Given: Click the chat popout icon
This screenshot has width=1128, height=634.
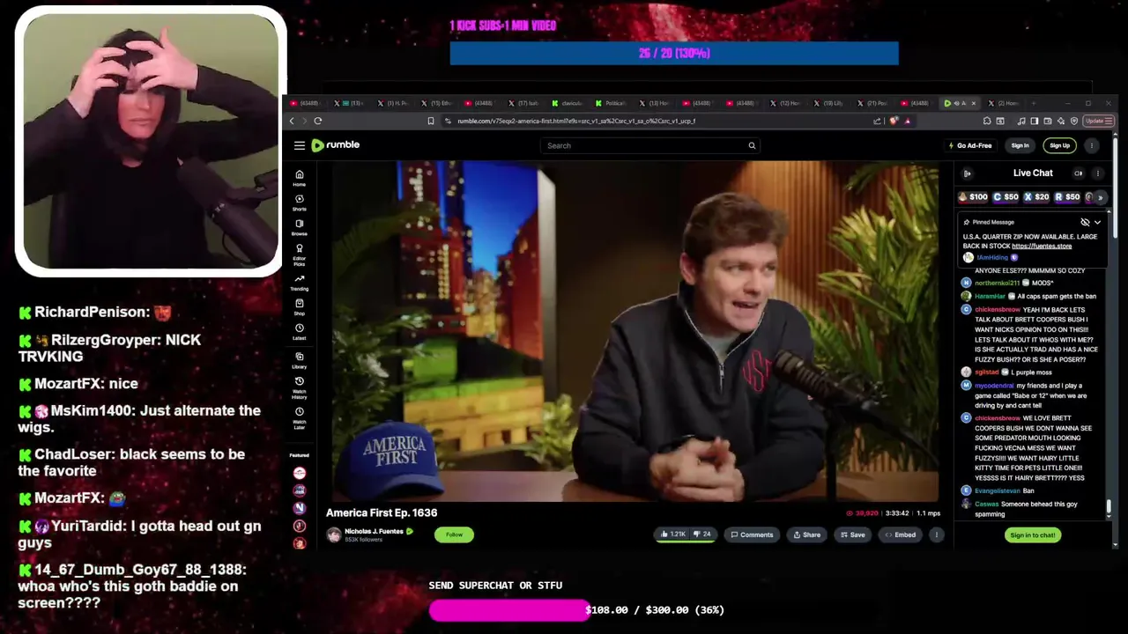Looking at the screenshot, I should coord(1079,173).
